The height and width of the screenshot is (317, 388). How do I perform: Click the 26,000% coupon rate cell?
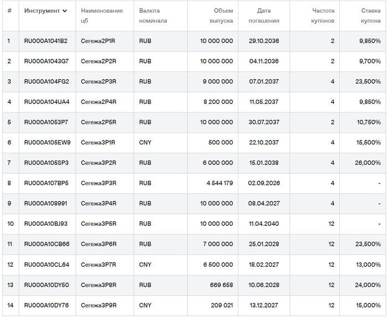[368, 163]
